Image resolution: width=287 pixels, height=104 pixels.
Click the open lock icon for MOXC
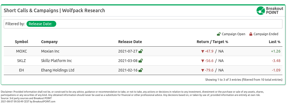click(x=141, y=51)
